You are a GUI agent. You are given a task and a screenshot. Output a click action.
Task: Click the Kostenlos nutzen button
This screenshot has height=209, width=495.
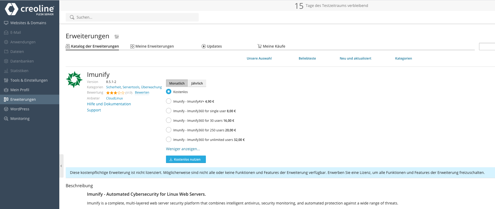[x=186, y=159]
